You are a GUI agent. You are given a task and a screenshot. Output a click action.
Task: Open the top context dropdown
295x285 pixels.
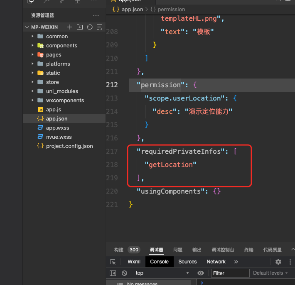(162, 273)
